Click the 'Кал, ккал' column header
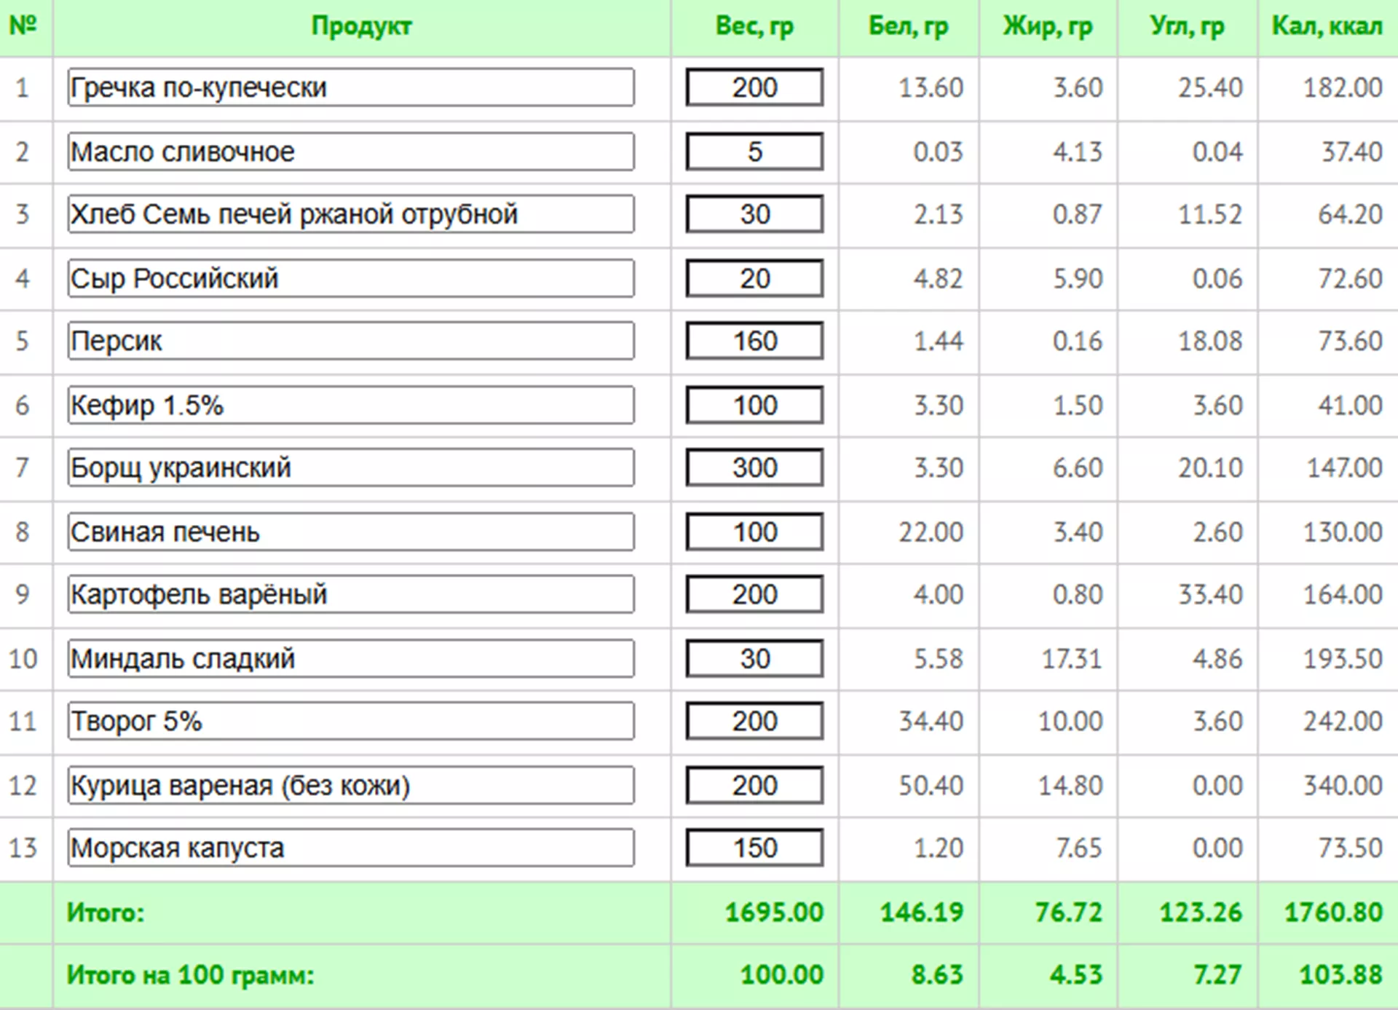1398x1010 pixels. (1327, 26)
